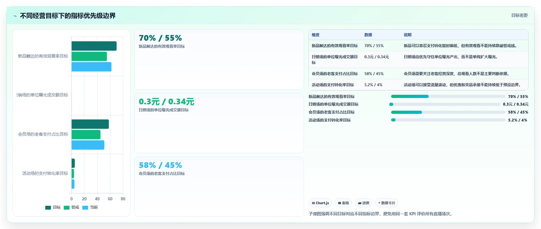541x229 pixels.
Task: Click the blue 当前 bar for 会员场
Action: [88, 145]
